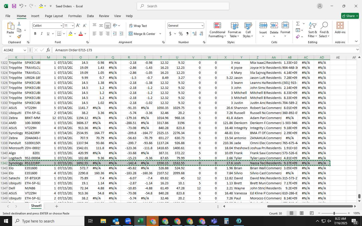Add a new sheet with the plus button

click(57, 206)
